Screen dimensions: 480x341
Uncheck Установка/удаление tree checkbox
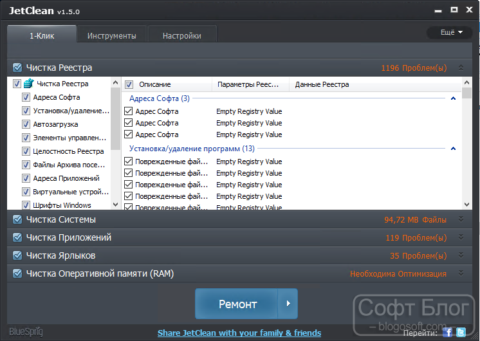26,111
